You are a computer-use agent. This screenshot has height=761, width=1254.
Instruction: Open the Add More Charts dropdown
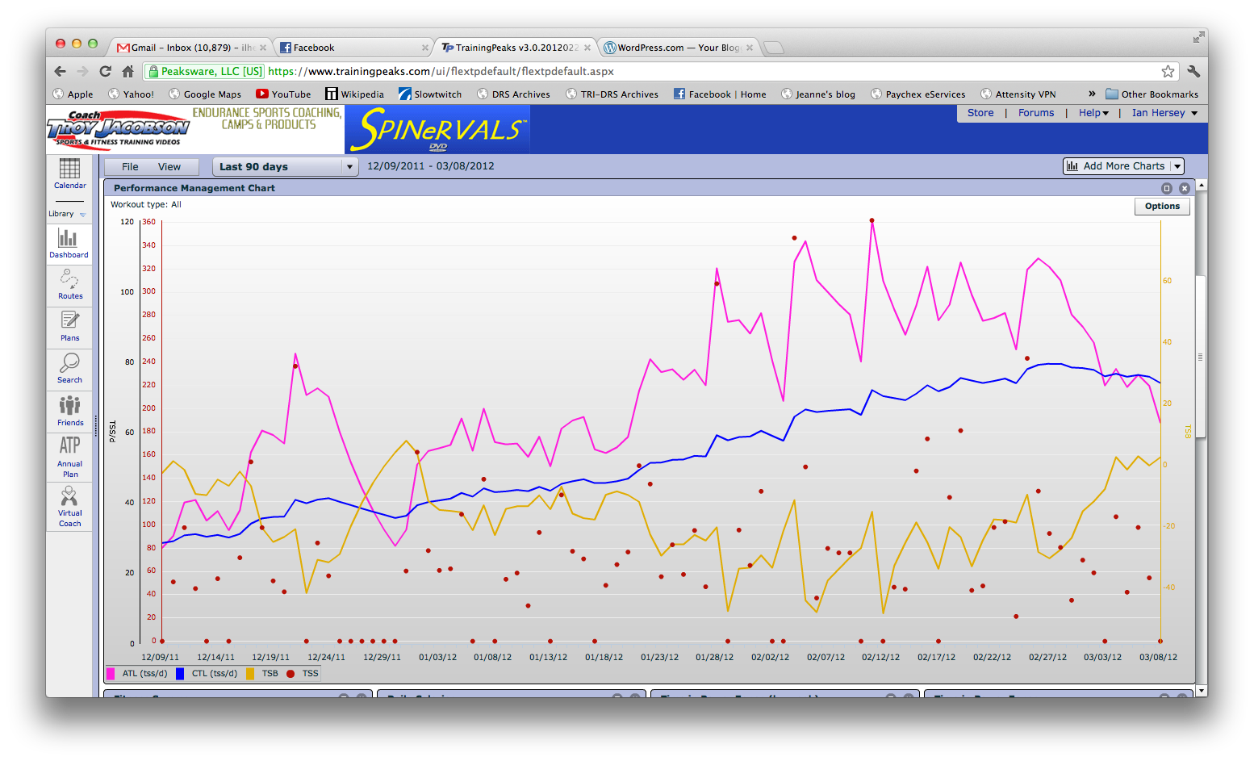coord(1122,166)
